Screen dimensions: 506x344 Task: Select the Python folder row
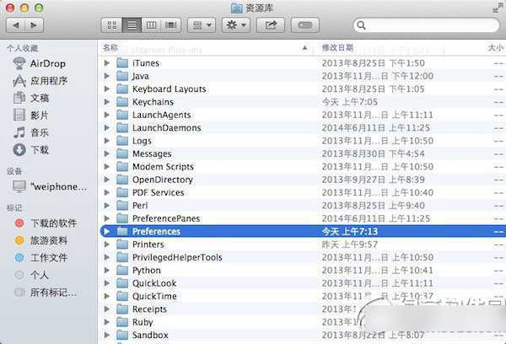(x=302, y=270)
